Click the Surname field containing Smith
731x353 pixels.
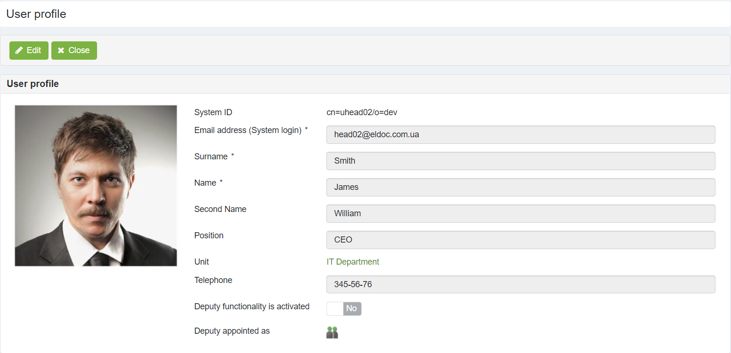(520, 161)
